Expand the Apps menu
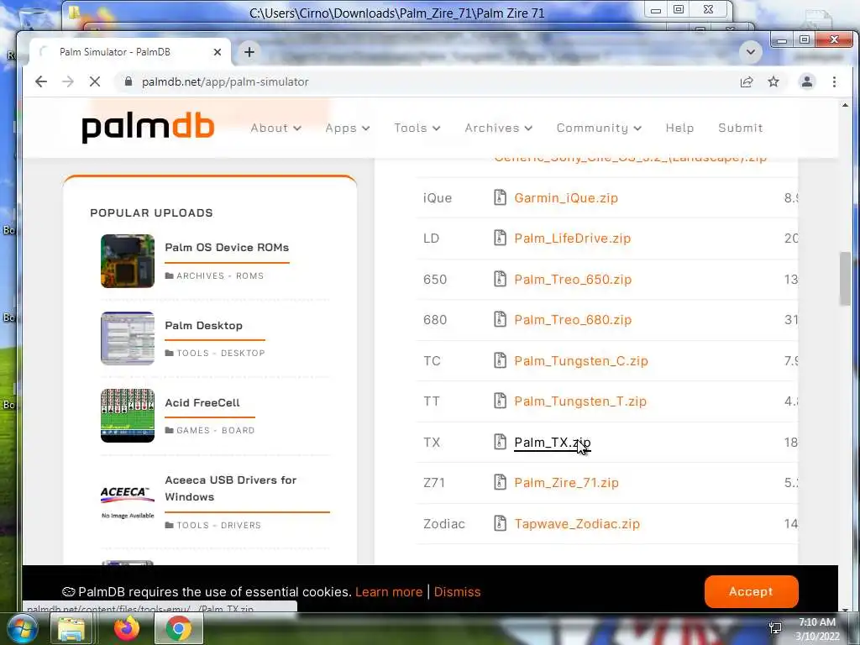The width and height of the screenshot is (860, 645). 348,128
